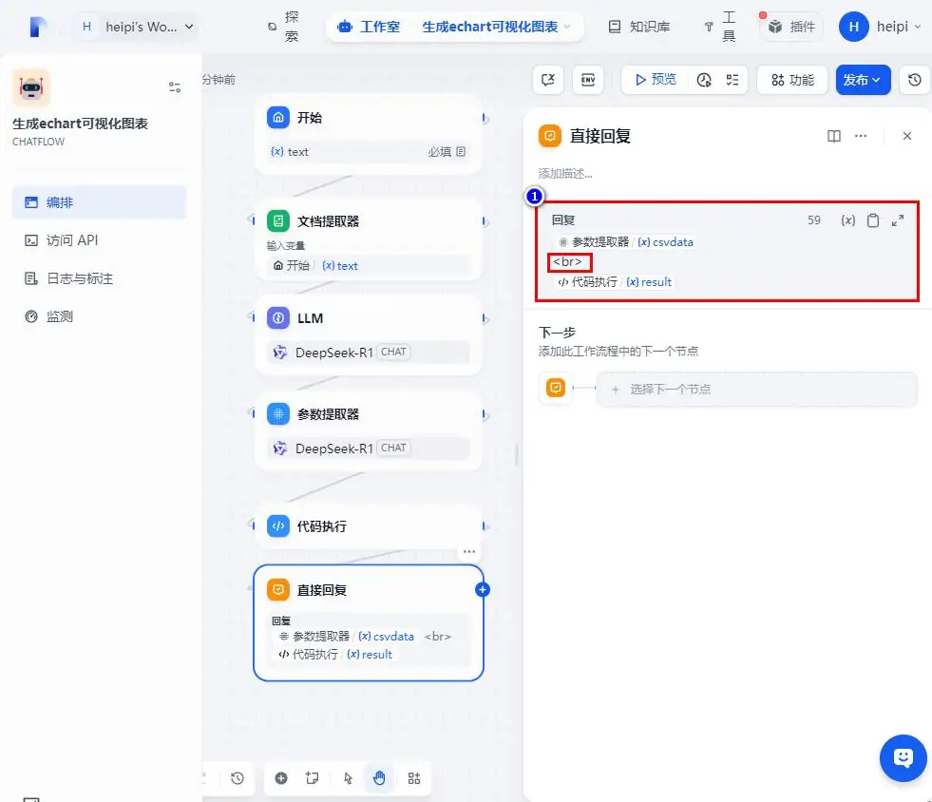
Task: Expand the 回复 editor to fullscreen
Action: click(x=898, y=220)
